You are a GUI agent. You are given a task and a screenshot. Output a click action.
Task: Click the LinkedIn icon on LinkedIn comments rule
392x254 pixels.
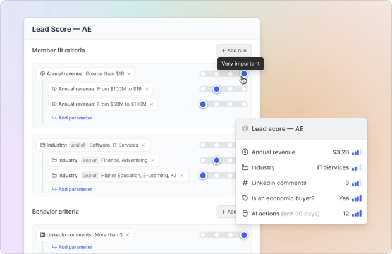pyautogui.click(x=42, y=235)
